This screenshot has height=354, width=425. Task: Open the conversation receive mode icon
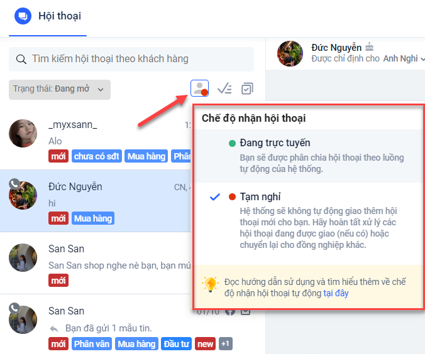click(199, 88)
